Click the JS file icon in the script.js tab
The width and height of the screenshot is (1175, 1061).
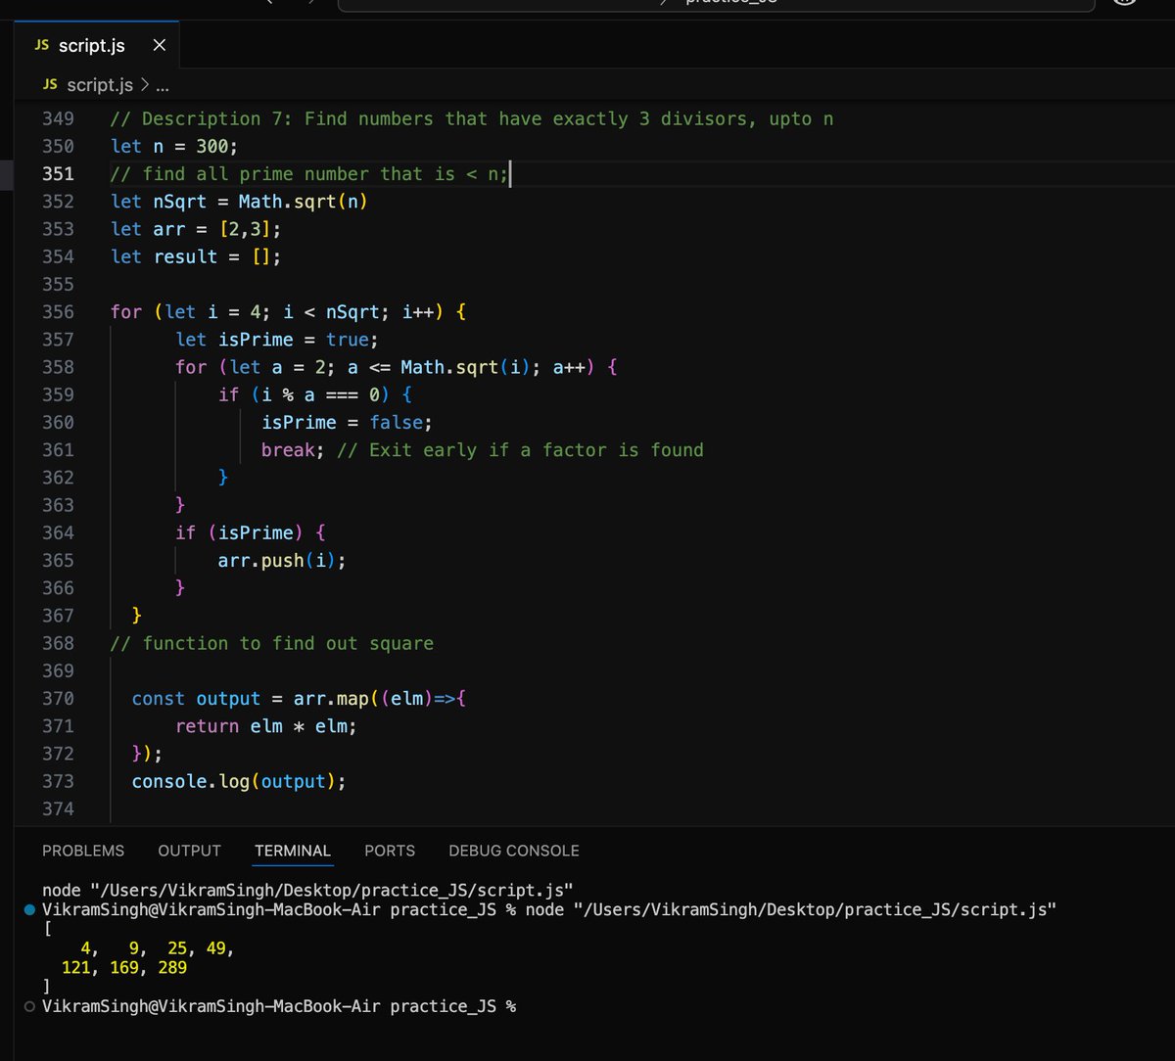pos(41,46)
